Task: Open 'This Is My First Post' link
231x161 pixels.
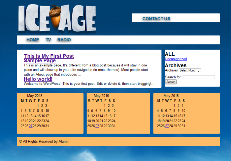Action: click(x=49, y=56)
